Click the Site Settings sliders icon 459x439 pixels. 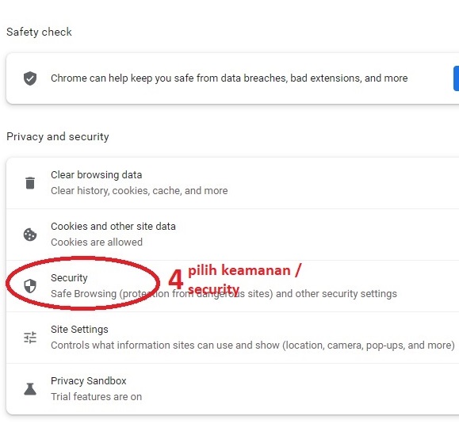pos(30,338)
